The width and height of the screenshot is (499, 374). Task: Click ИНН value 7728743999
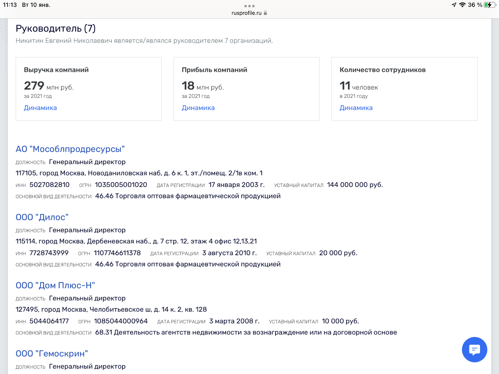[49, 253]
